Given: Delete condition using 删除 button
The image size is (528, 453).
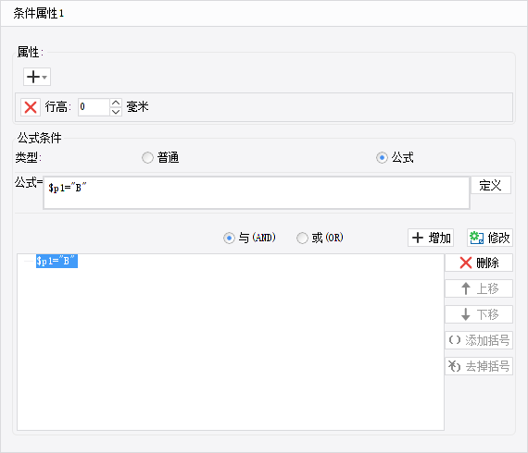Looking at the screenshot, I should pos(479,263).
